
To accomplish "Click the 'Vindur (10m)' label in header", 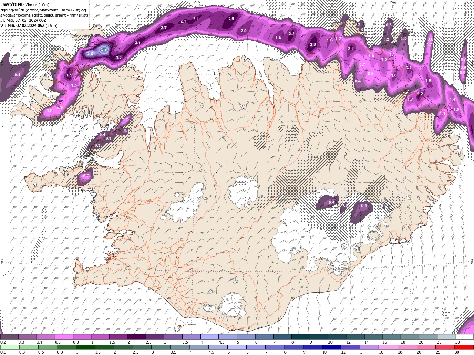I will point(37,4).
